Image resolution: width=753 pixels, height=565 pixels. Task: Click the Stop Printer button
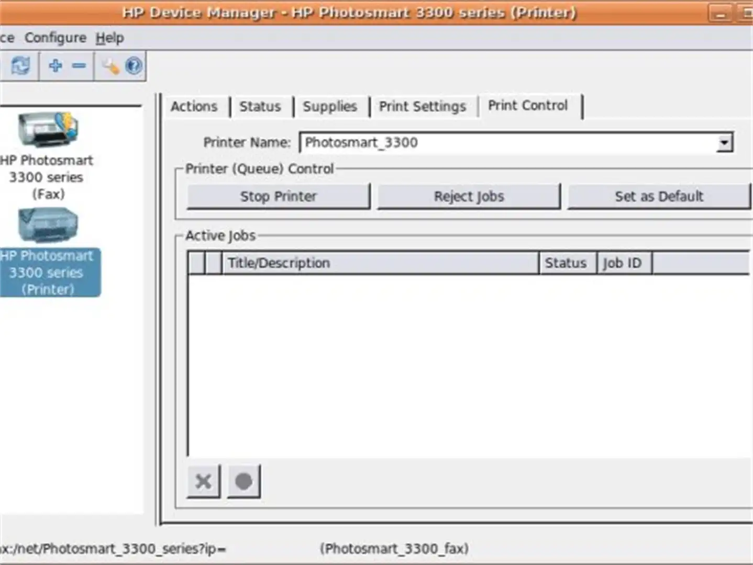[279, 196]
